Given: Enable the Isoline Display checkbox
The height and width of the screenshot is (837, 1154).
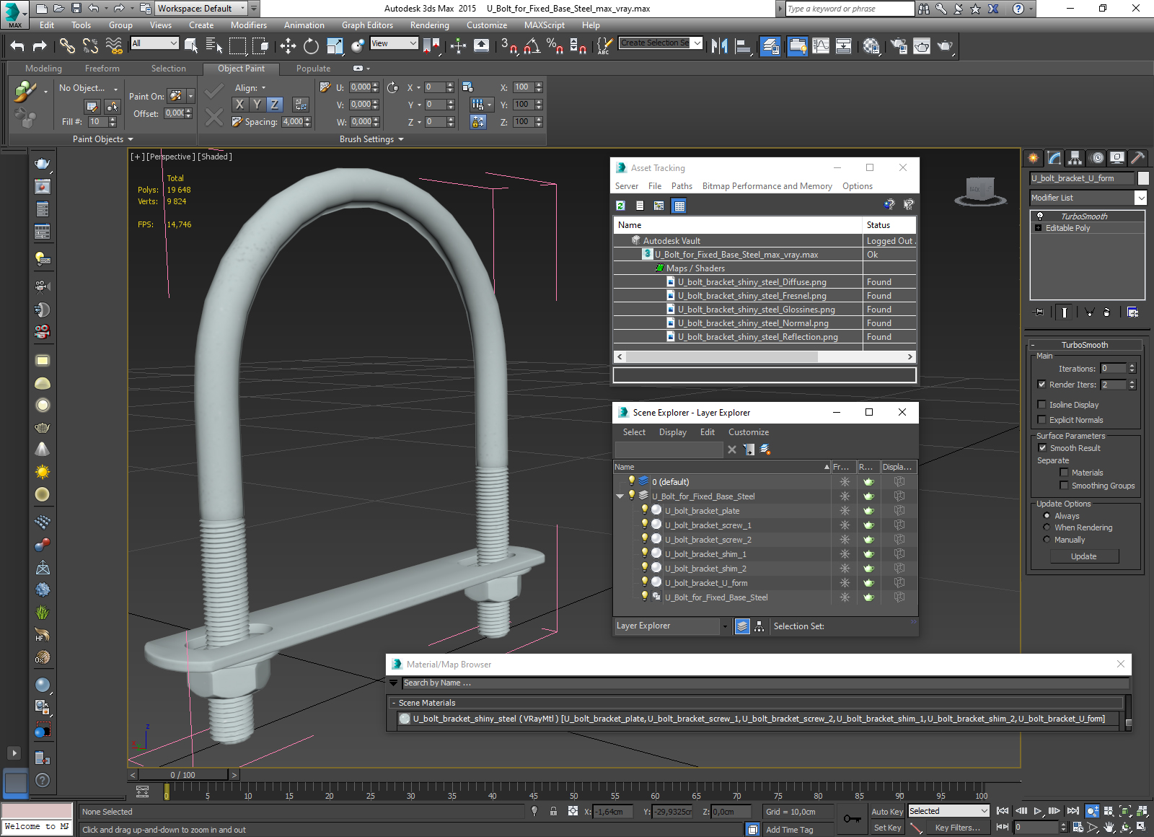Looking at the screenshot, I should 1041,405.
